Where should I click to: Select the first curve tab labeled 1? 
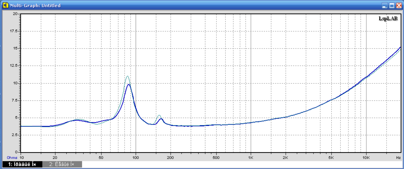[x=22, y=165]
